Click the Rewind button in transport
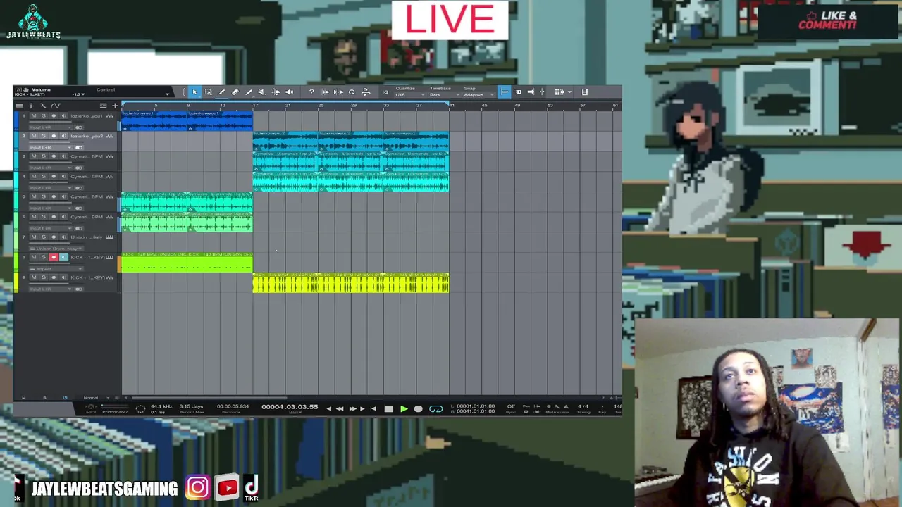Screen dimensions: 902x507 coord(340,408)
